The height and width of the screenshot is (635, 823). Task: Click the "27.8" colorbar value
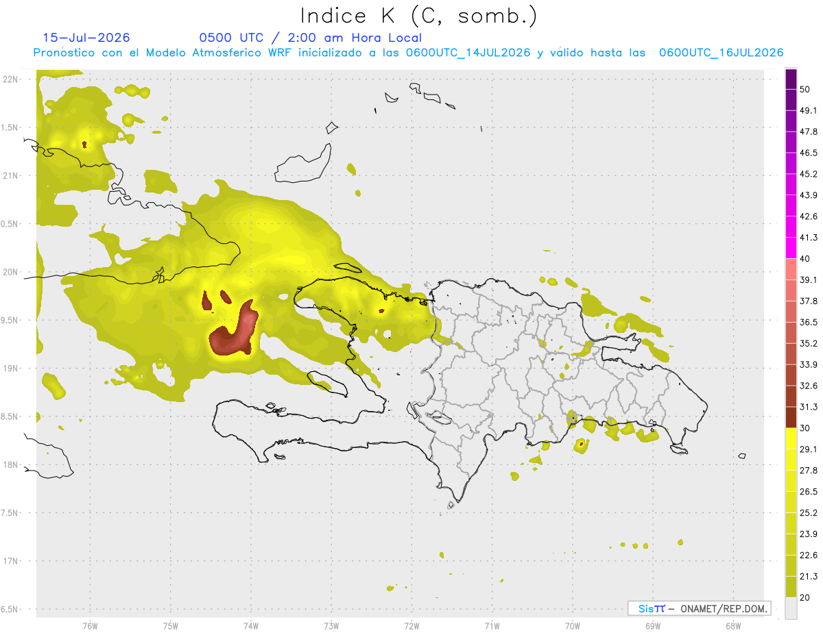point(809,471)
